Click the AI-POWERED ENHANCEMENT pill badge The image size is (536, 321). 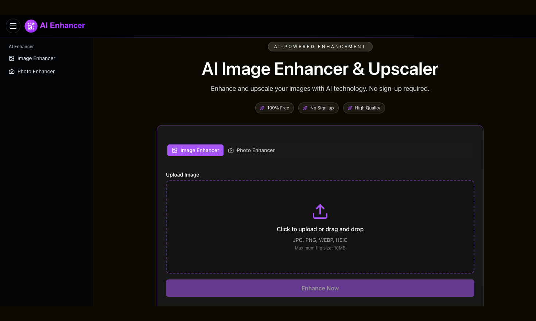(320, 47)
